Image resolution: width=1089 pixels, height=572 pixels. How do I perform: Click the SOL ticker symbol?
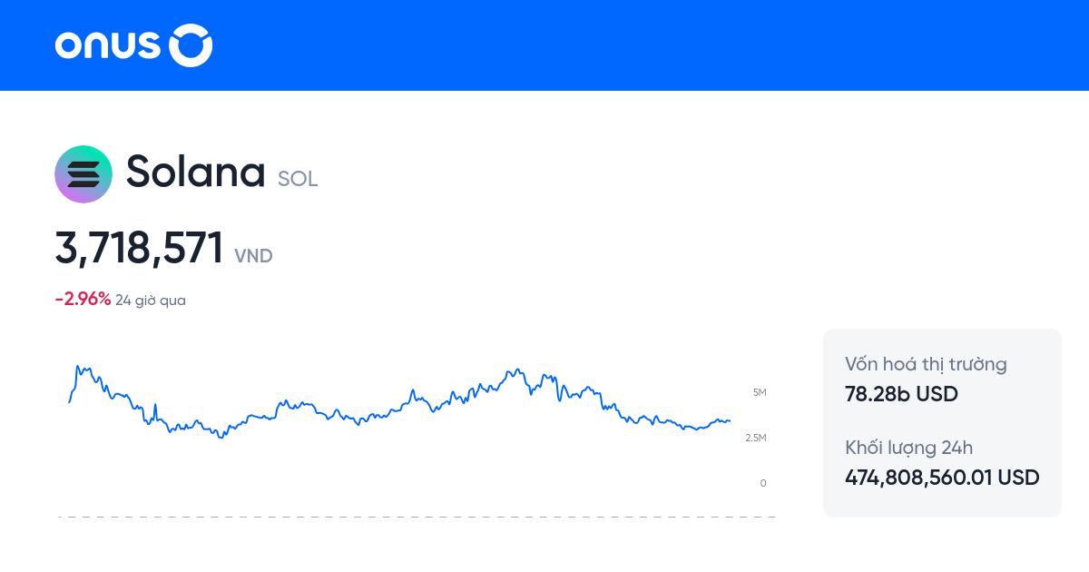pyautogui.click(x=296, y=179)
